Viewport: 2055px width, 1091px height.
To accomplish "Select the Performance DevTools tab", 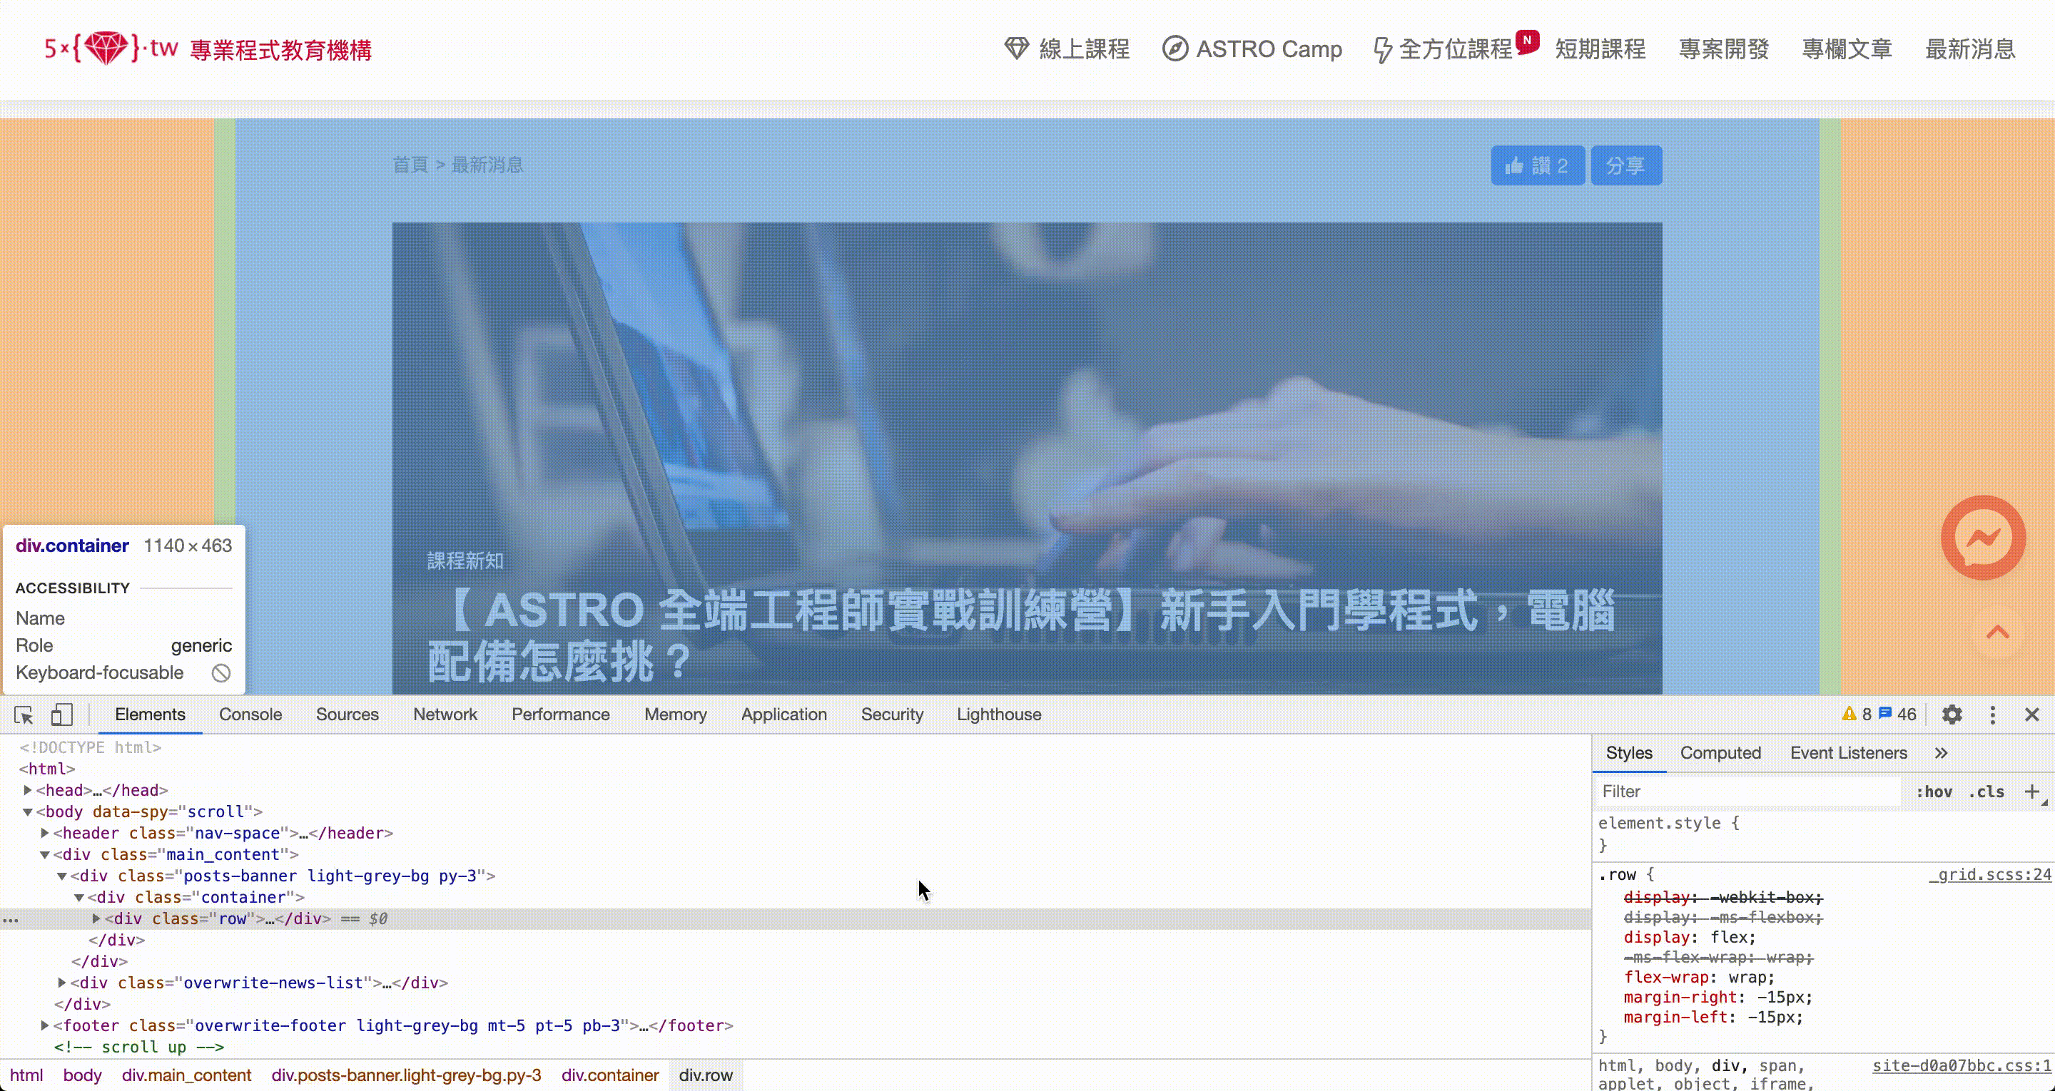I will [560, 713].
